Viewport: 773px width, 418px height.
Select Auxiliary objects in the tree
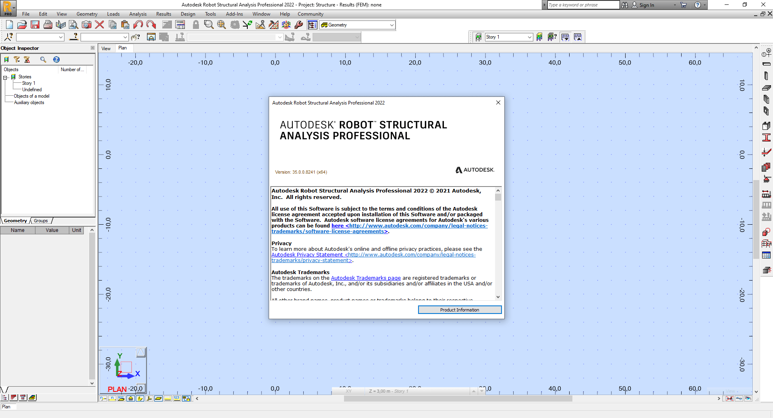[x=29, y=102]
